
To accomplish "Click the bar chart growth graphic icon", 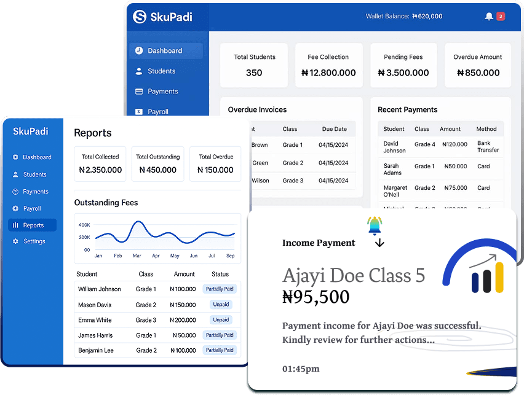I will point(486,274).
